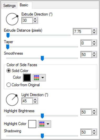Screen dimensions: 100x140
Task: Click the Extrude Distance value field
Action: [82, 32]
